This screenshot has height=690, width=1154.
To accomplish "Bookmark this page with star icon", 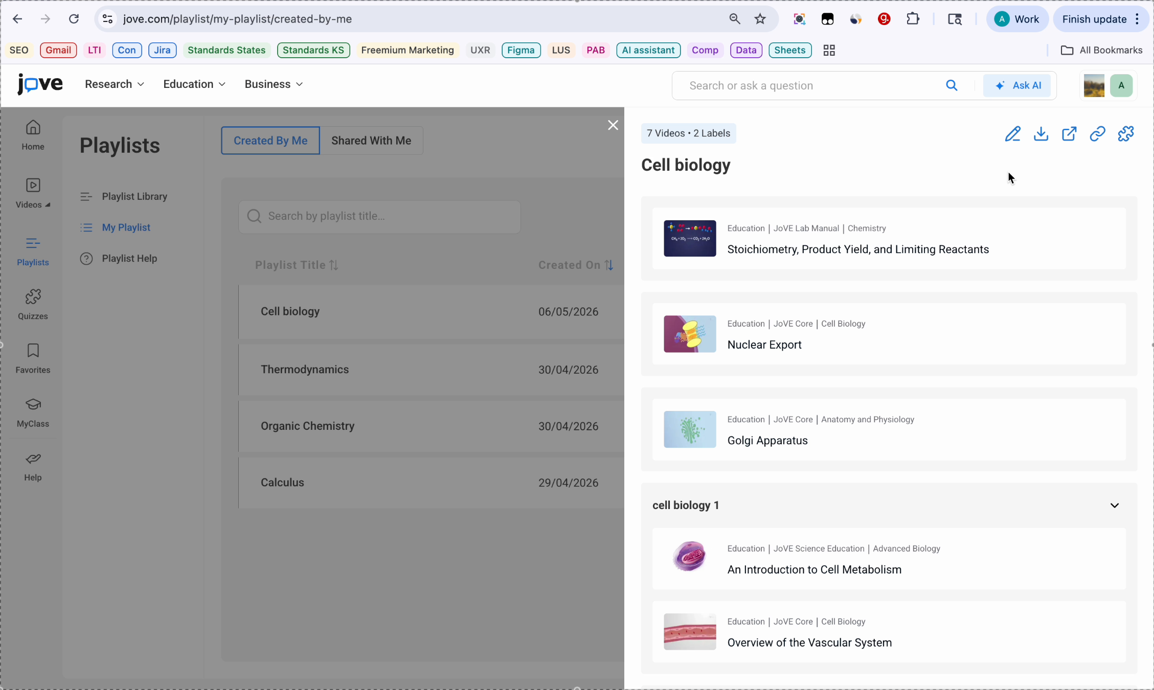I will pos(760,19).
